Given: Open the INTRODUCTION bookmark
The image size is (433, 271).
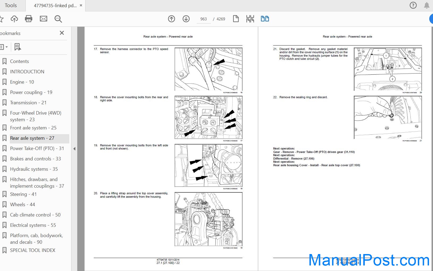Looking at the screenshot, I should (27, 72).
